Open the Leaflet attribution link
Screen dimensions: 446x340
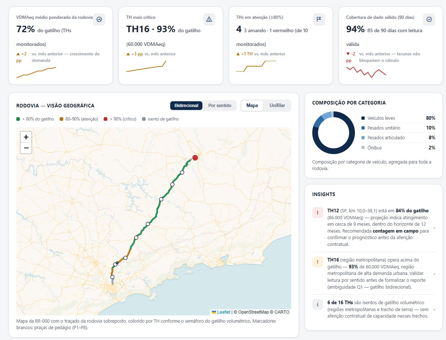221,312
